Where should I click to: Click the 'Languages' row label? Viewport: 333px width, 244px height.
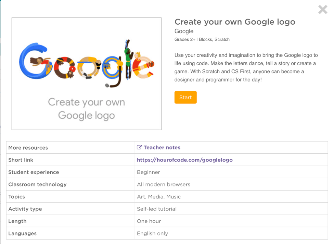pyautogui.click(x=22, y=233)
